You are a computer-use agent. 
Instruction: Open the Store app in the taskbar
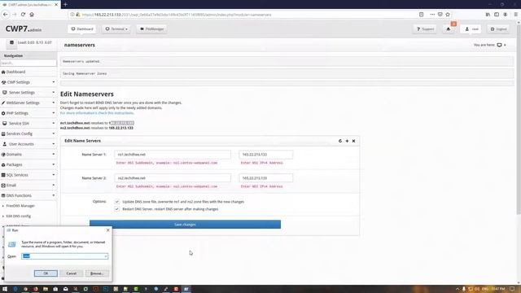pyautogui.click(x=55, y=289)
